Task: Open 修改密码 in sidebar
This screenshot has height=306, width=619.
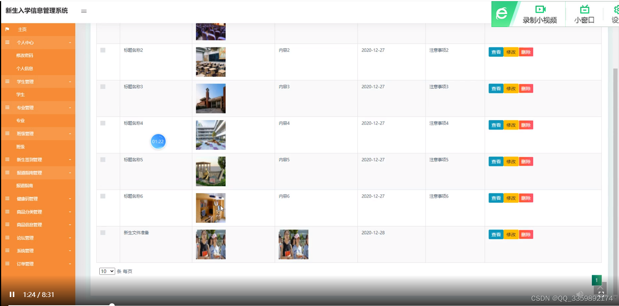Action: [24, 56]
